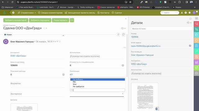Open the cyan document sidebar panel icon

(197, 35)
